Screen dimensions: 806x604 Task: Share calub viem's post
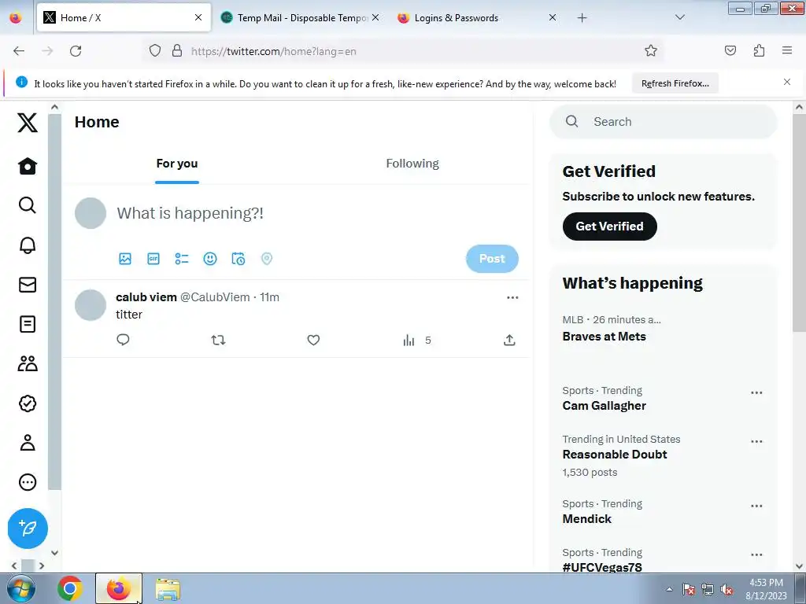pyautogui.click(x=509, y=340)
